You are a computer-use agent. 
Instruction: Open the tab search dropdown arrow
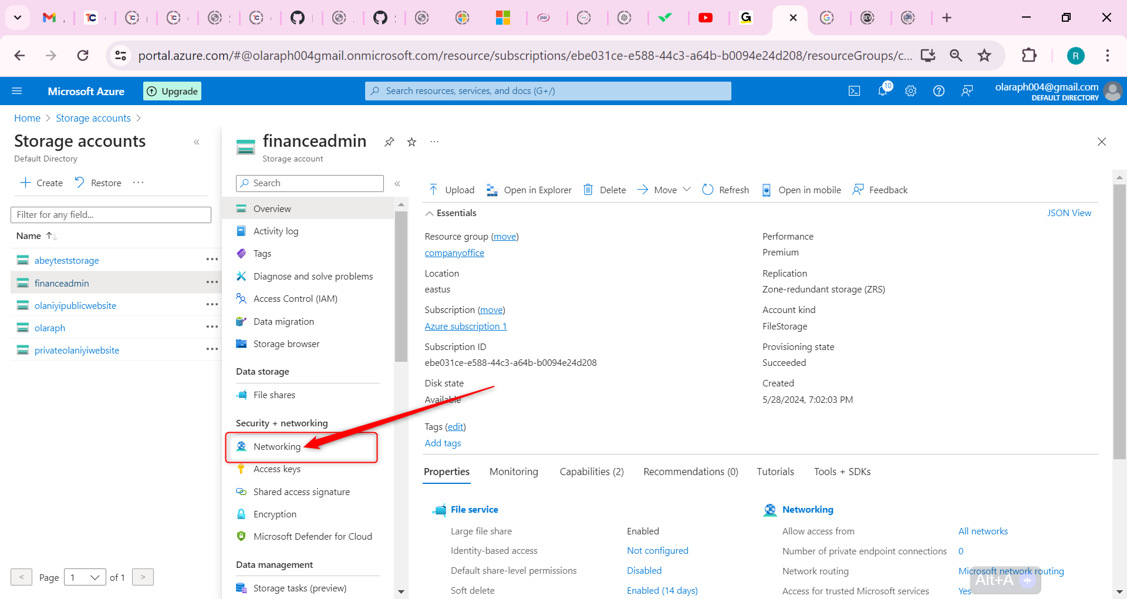pyautogui.click(x=18, y=18)
